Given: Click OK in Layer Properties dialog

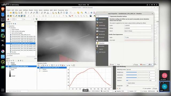Looking at the screenshot, I should [150, 65].
